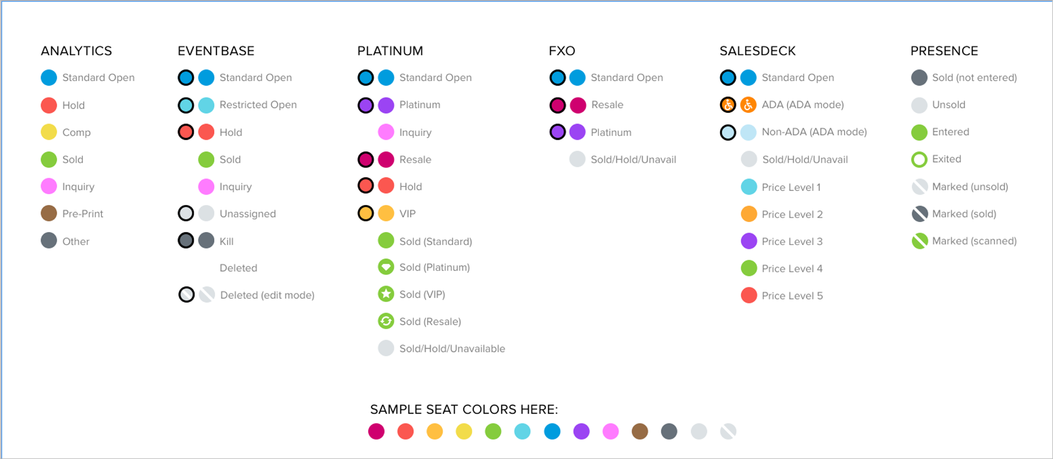Click the non-outlined striped Deleted (edit mode) icon
1053x459 pixels.
[207, 295]
